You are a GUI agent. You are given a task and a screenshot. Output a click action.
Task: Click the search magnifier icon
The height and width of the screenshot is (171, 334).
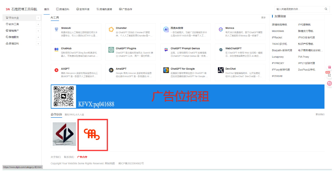tap(326, 9)
